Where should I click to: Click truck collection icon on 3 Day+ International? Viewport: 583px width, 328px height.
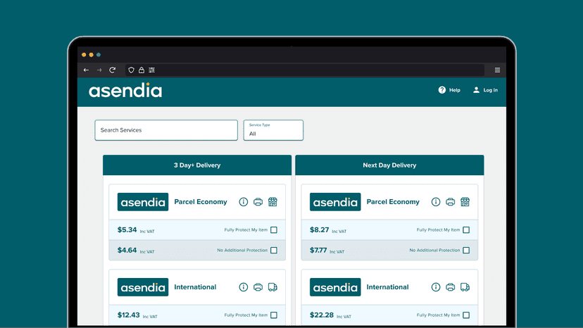point(272,287)
